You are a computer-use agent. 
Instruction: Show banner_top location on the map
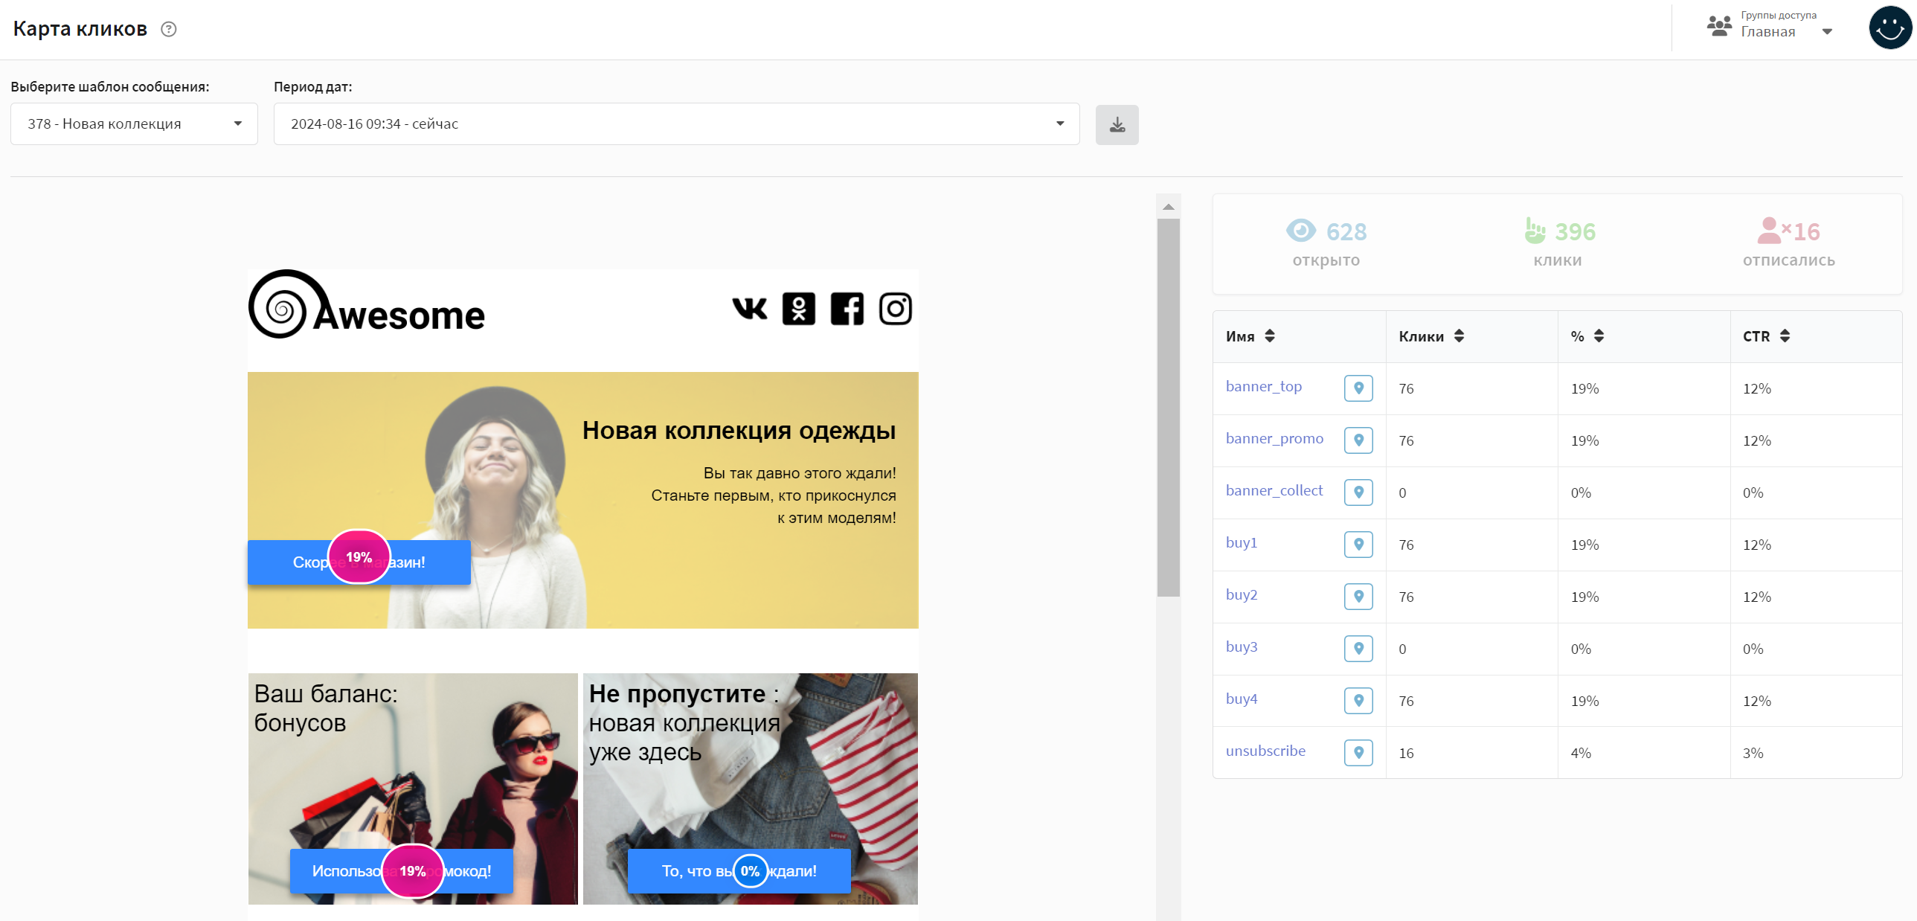coord(1358,388)
